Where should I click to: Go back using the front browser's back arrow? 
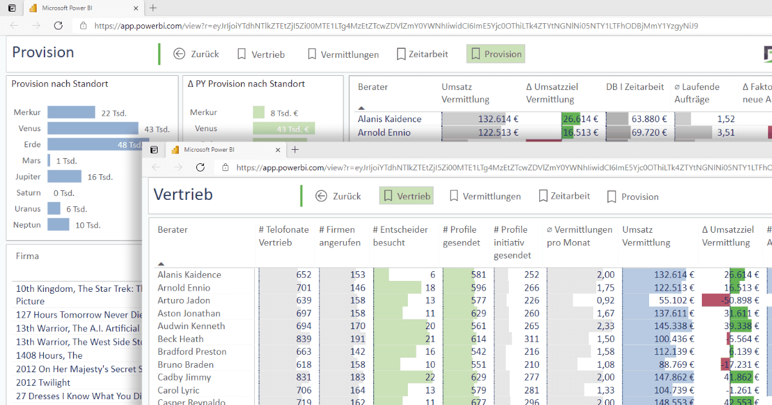click(156, 167)
